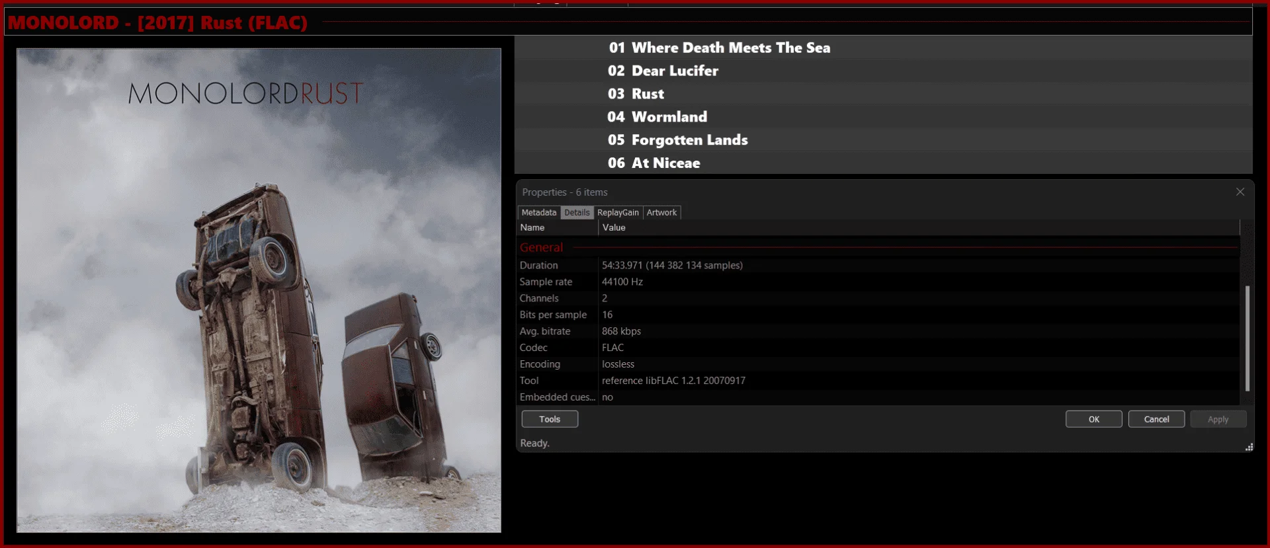The width and height of the screenshot is (1270, 548).
Task: Select the Avg. bitrate row
Action: click(878, 331)
